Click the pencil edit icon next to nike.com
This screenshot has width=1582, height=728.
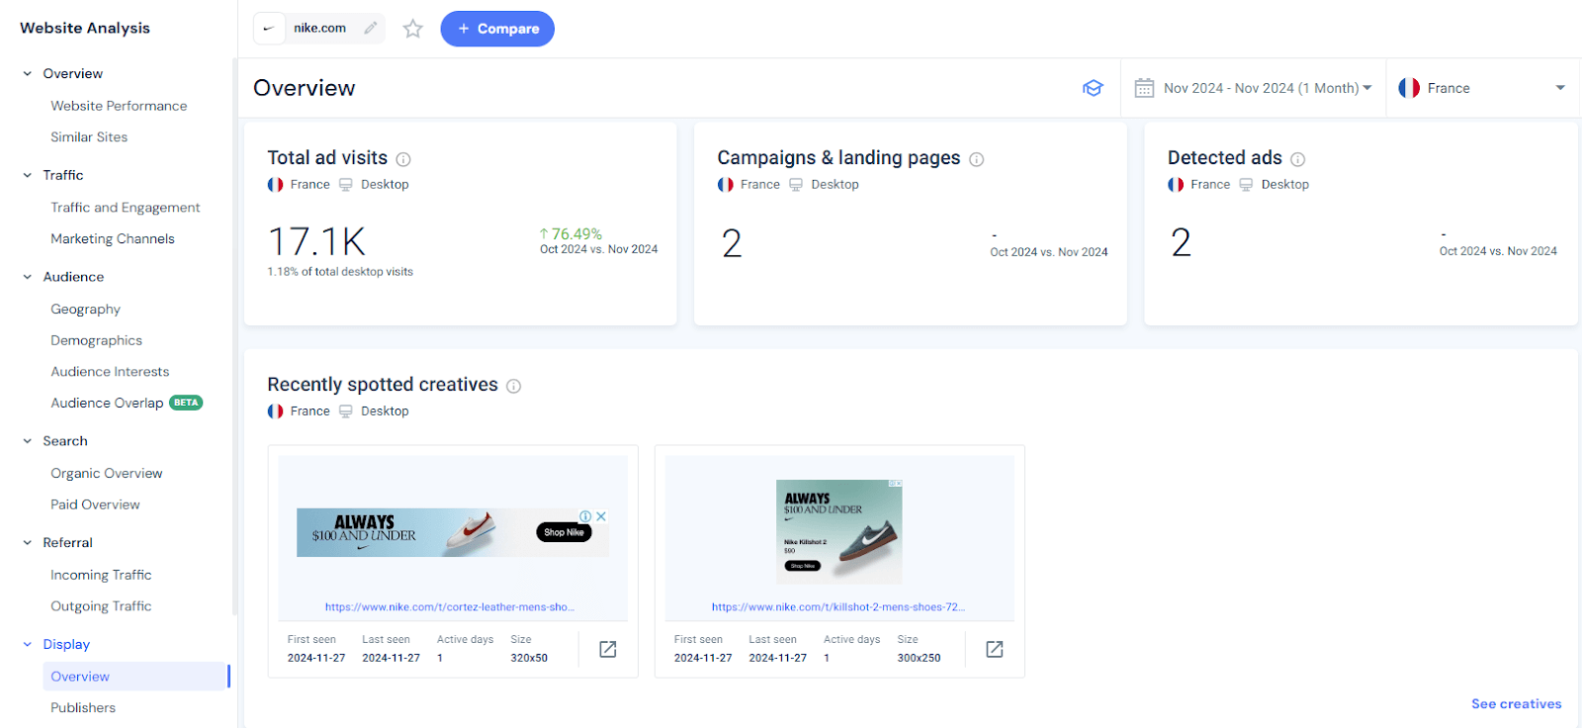(371, 29)
